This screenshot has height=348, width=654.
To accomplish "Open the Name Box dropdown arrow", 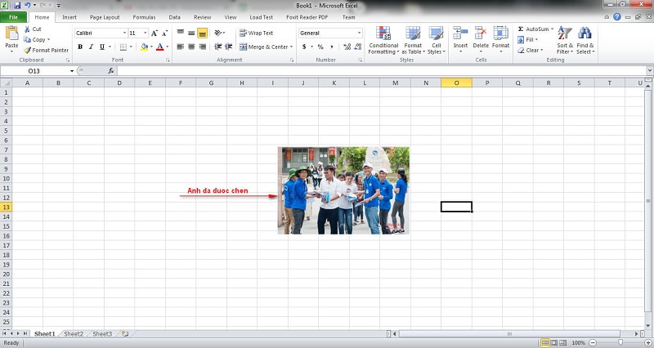I will (72, 71).
